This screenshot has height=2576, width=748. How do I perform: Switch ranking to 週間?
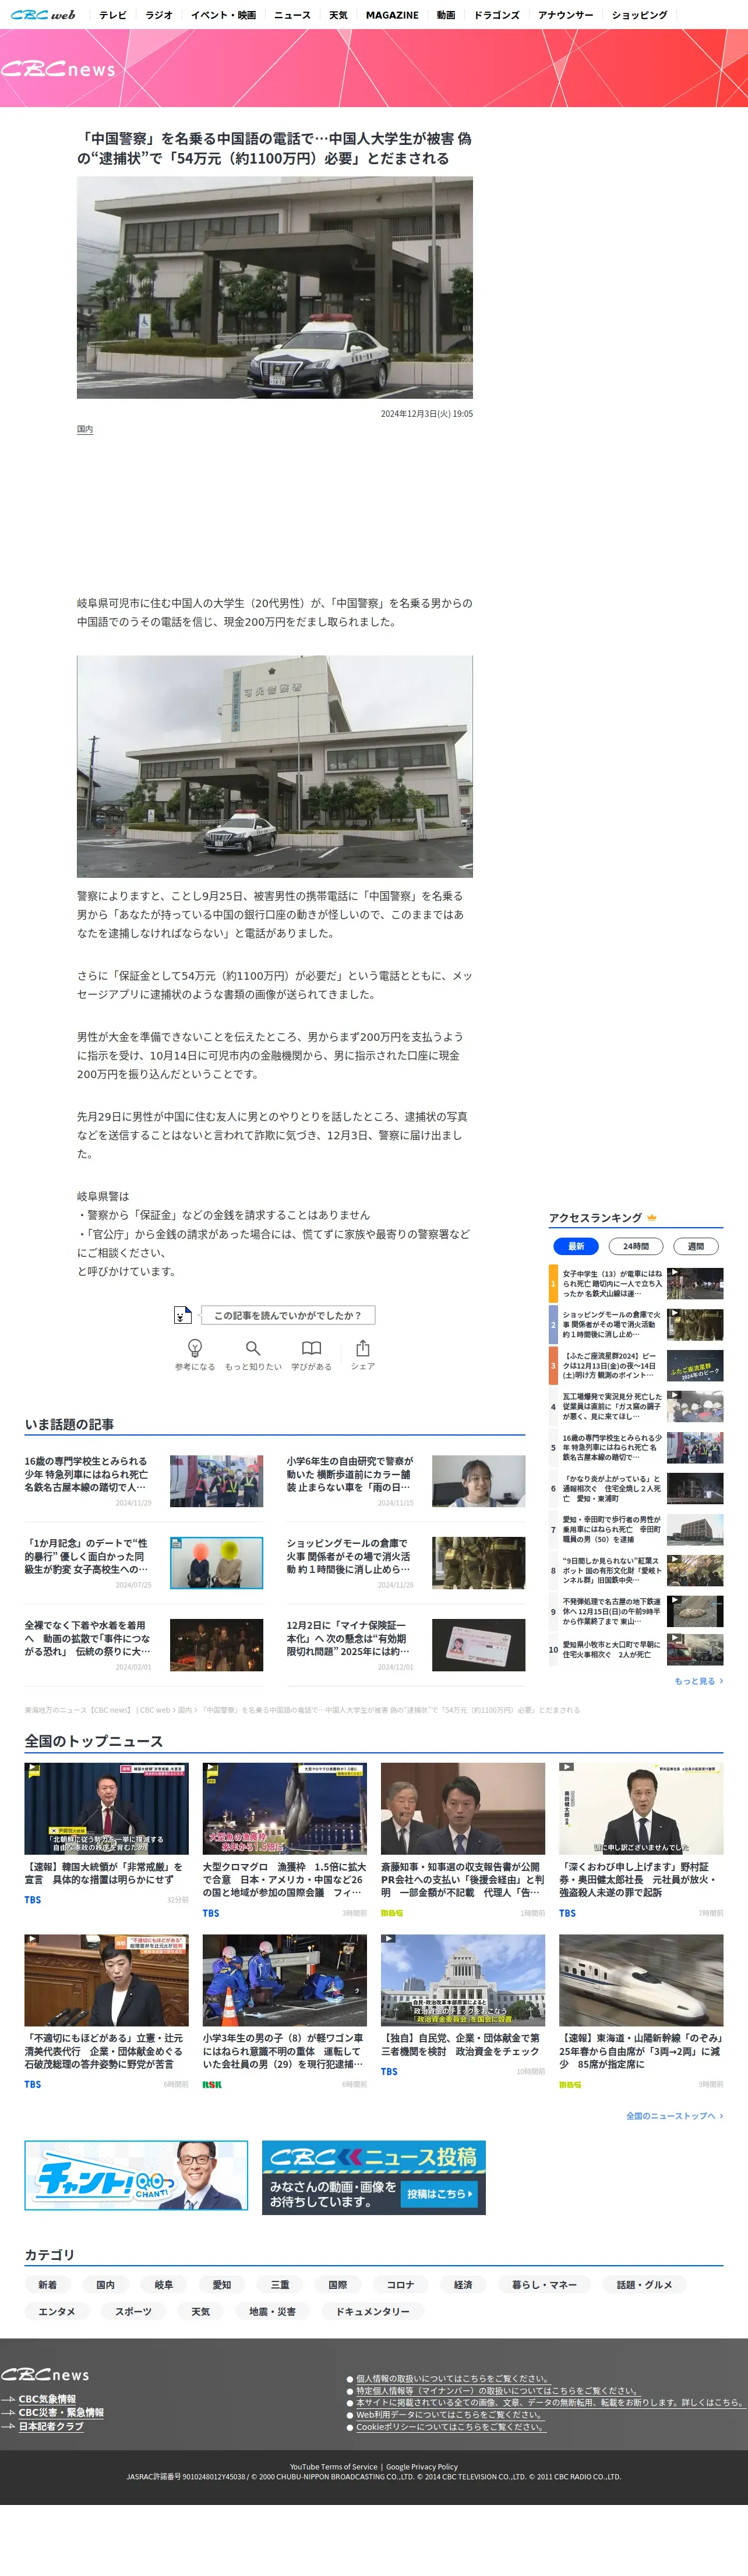pyautogui.click(x=696, y=1246)
